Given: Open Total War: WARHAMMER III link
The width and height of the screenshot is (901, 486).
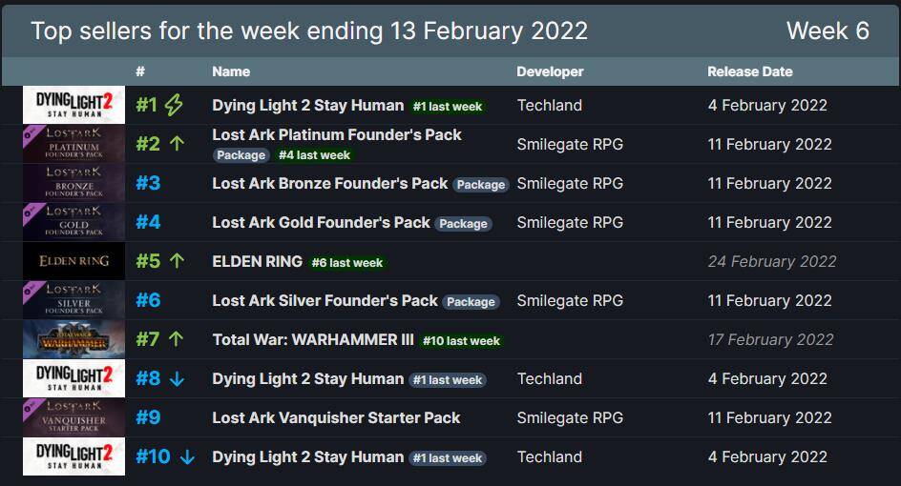Looking at the screenshot, I should pyautogui.click(x=313, y=339).
